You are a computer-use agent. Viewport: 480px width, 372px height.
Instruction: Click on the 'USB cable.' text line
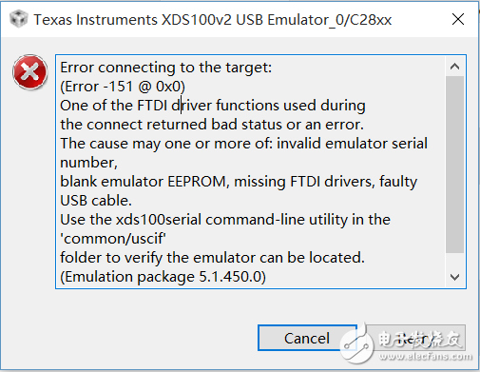point(96,201)
